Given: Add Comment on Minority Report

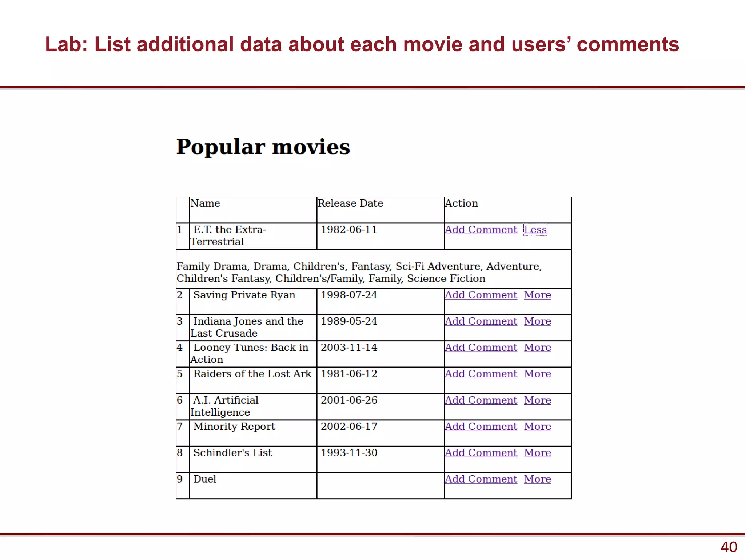Looking at the screenshot, I should [481, 427].
